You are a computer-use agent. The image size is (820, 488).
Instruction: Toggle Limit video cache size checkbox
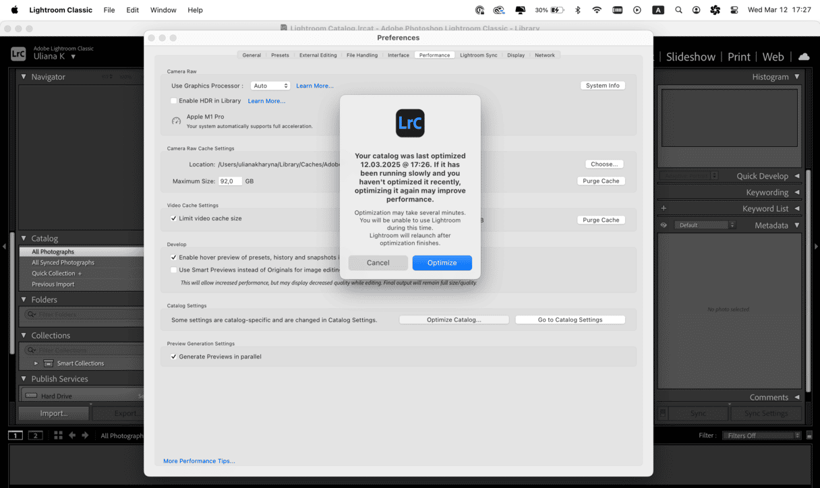coord(173,218)
